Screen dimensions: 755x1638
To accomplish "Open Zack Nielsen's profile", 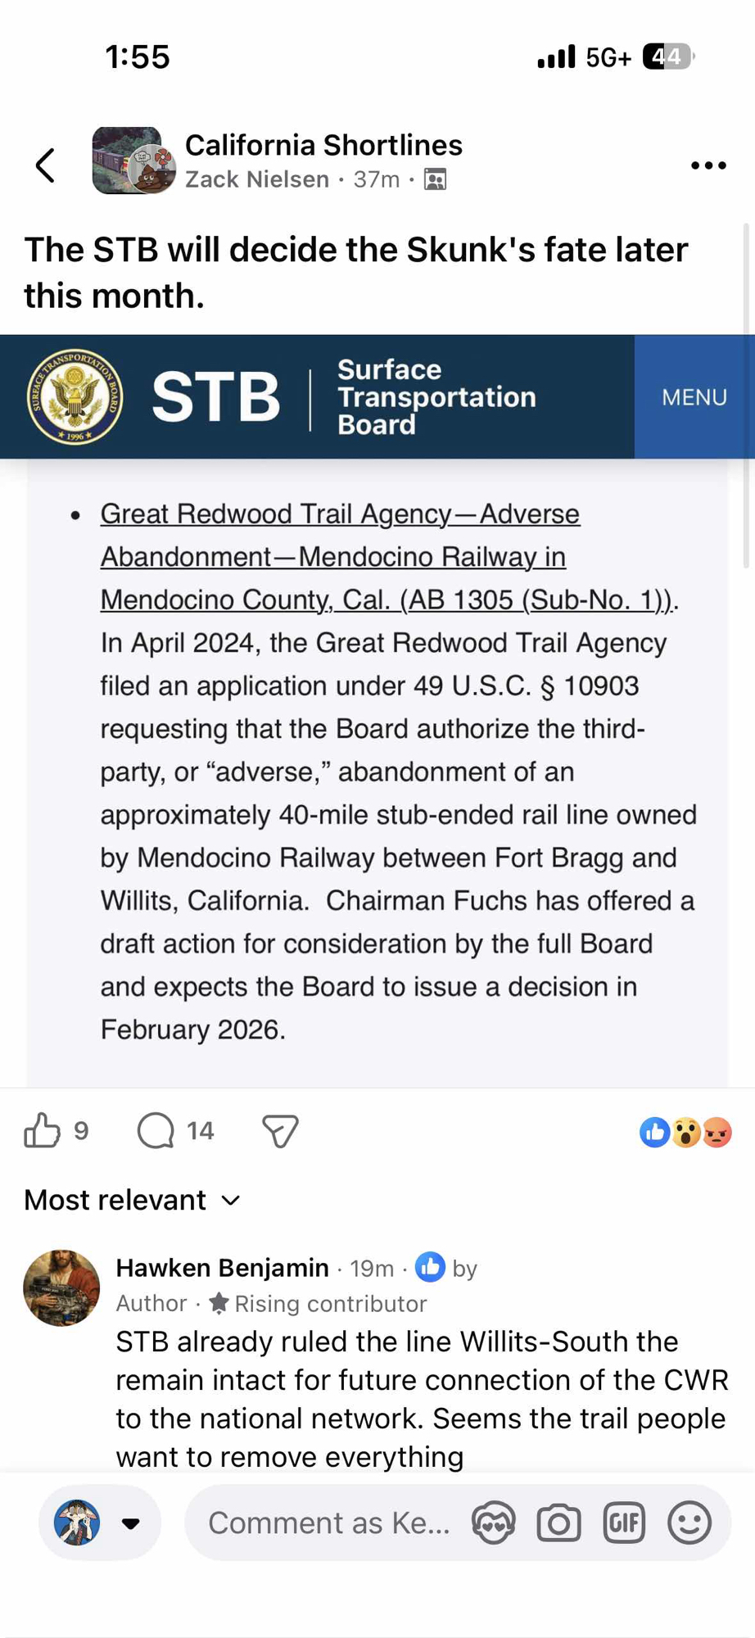I will (257, 179).
